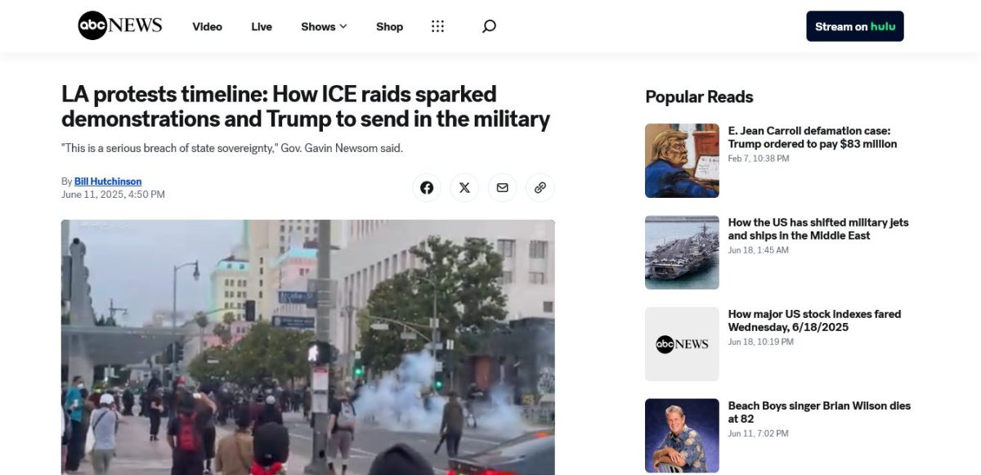This screenshot has width=981, height=475.
Task: Copy article link icon
Action: (540, 187)
